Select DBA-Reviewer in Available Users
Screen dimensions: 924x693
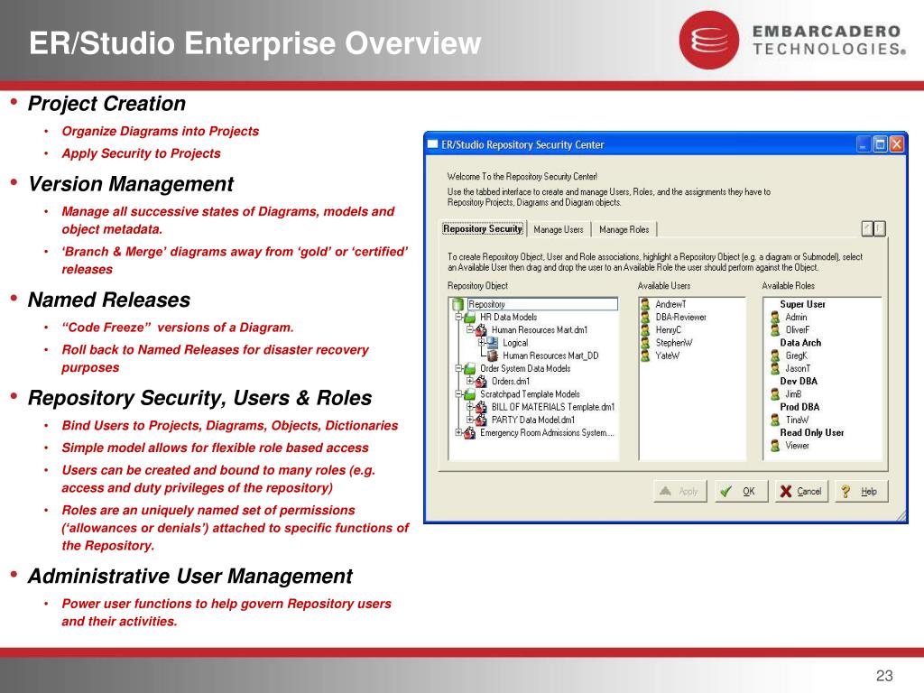[680, 317]
